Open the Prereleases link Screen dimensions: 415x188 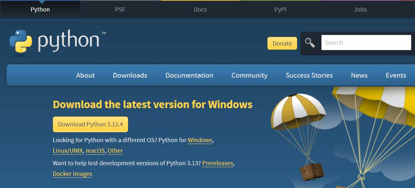[218, 163]
